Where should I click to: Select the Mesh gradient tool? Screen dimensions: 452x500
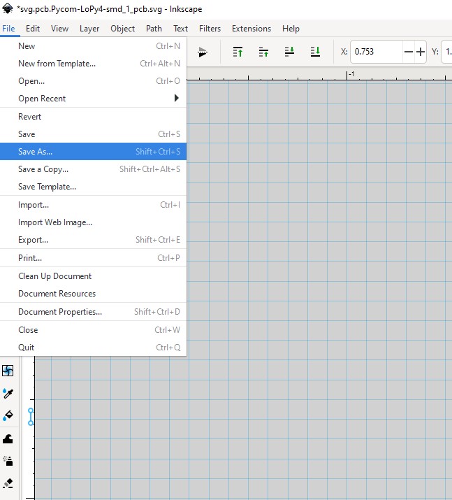(8, 371)
